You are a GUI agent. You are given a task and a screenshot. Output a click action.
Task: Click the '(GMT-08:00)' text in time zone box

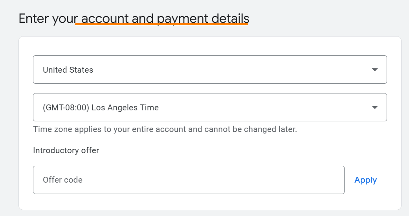(x=66, y=108)
